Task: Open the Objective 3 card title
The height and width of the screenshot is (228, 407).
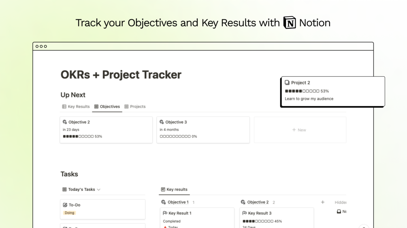Action: 176,122
